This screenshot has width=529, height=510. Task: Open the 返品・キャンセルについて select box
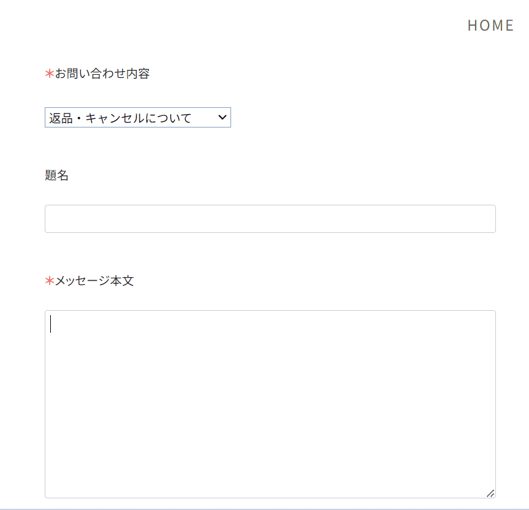click(x=138, y=117)
